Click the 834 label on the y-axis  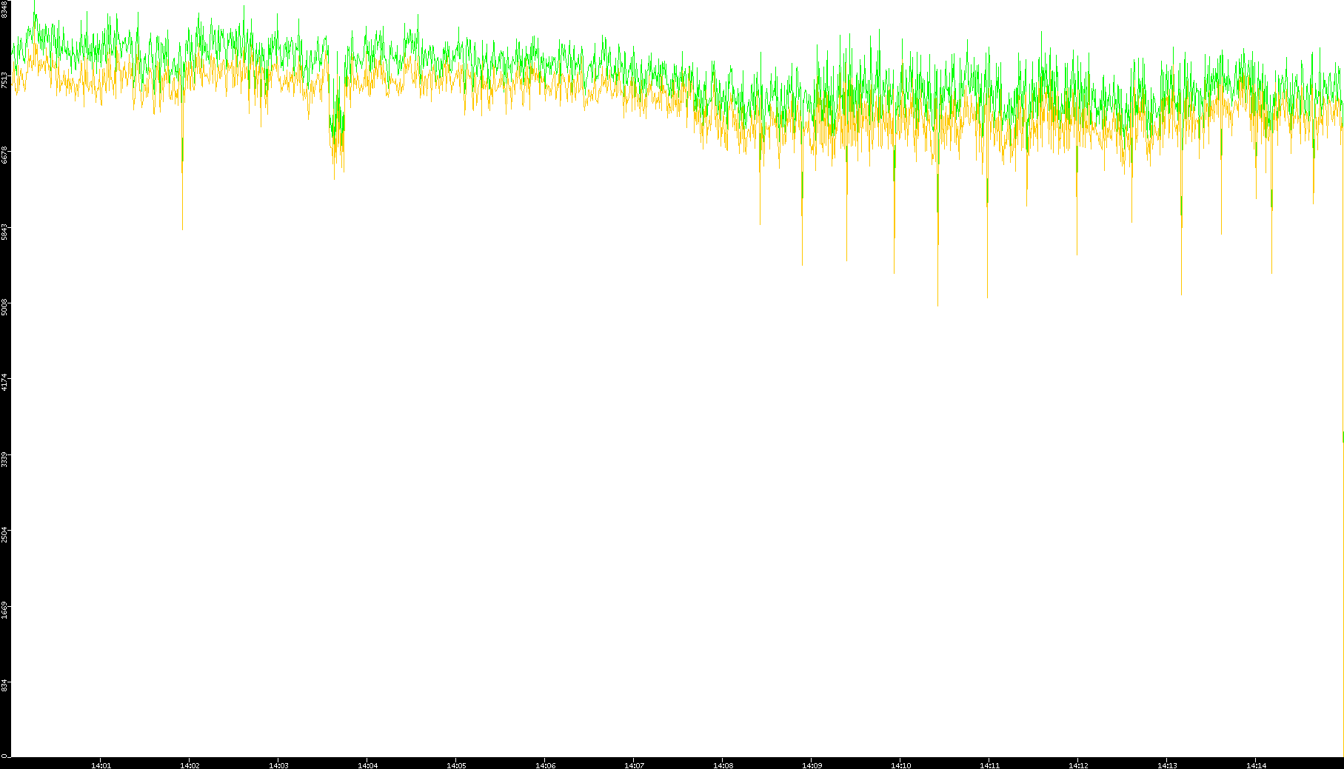click(4, 685)
